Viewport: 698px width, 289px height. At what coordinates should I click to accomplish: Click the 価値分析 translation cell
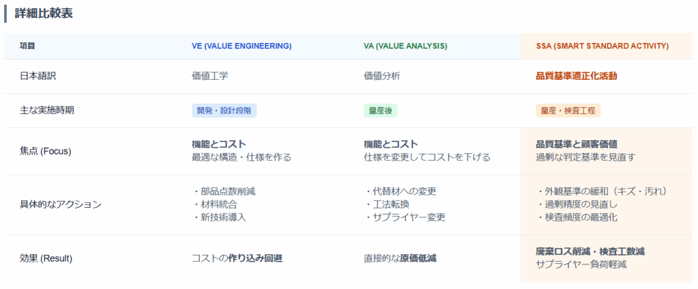click(382, 76)
